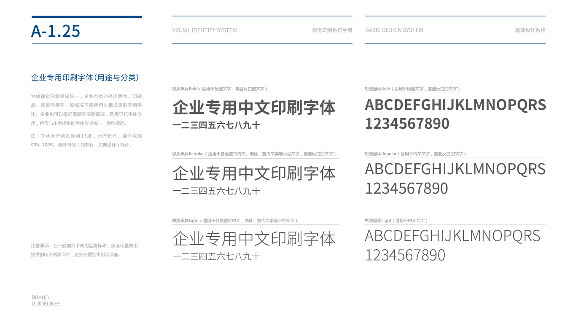
Task: Click the light-weight "1234567890" digits
Action: click(405, 255)
